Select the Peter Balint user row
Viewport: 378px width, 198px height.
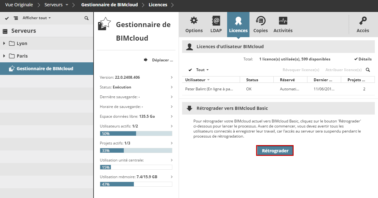(278, 89)
